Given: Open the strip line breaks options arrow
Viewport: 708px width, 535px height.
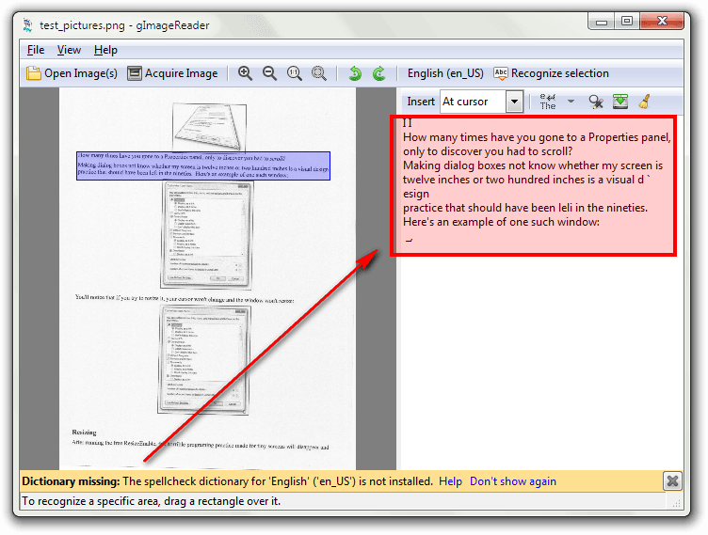Looking at the screenshot, I should (x=571, y=102).
